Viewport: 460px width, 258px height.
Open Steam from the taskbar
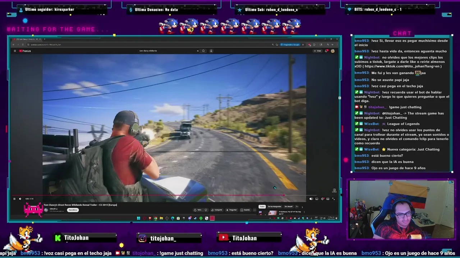195,218
